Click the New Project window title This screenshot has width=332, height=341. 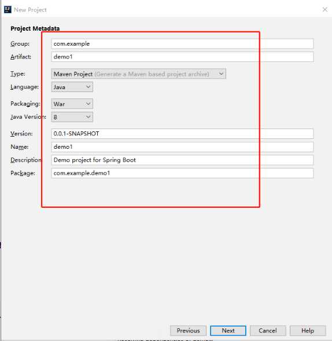point(30,10)
